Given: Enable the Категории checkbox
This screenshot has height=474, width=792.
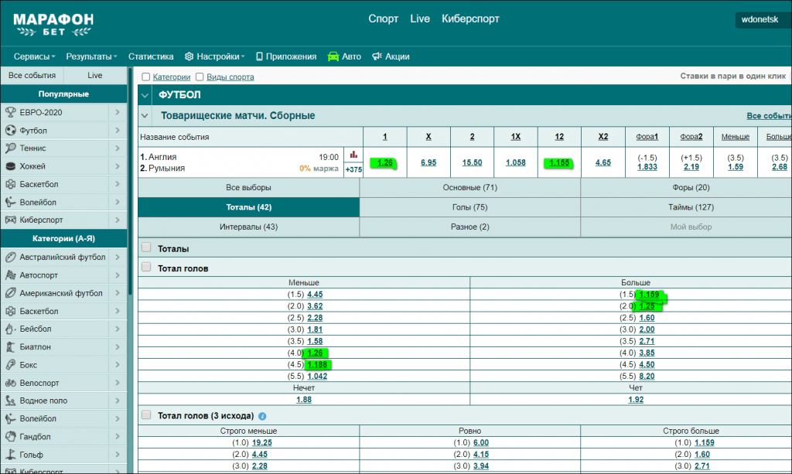Looking at the screenshot, I should (146, 77).
